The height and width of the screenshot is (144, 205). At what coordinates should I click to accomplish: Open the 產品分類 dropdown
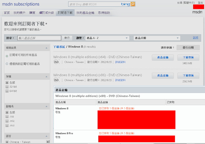click(157, 38)
